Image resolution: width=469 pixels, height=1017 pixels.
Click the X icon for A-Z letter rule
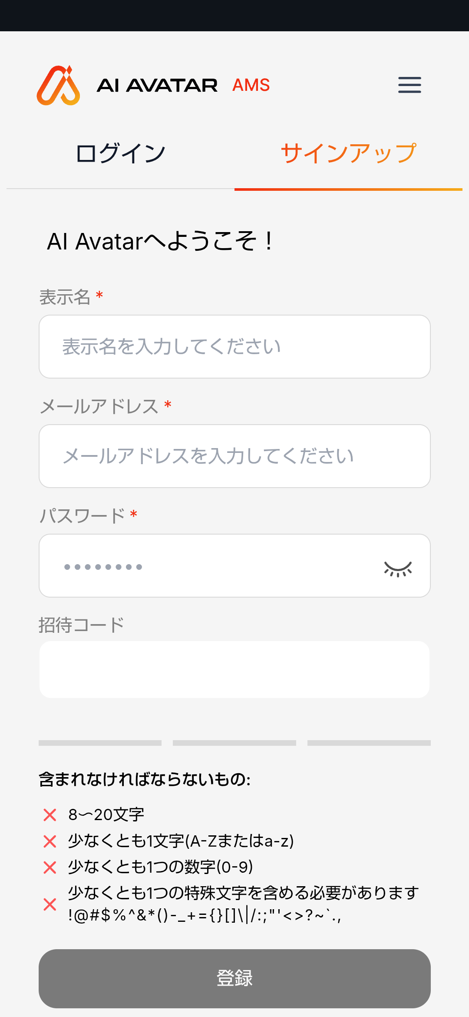[50, 841]
